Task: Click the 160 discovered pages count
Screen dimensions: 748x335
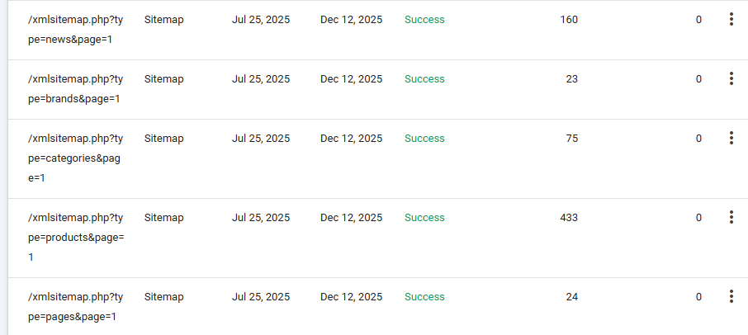Action: coord(569,20)
